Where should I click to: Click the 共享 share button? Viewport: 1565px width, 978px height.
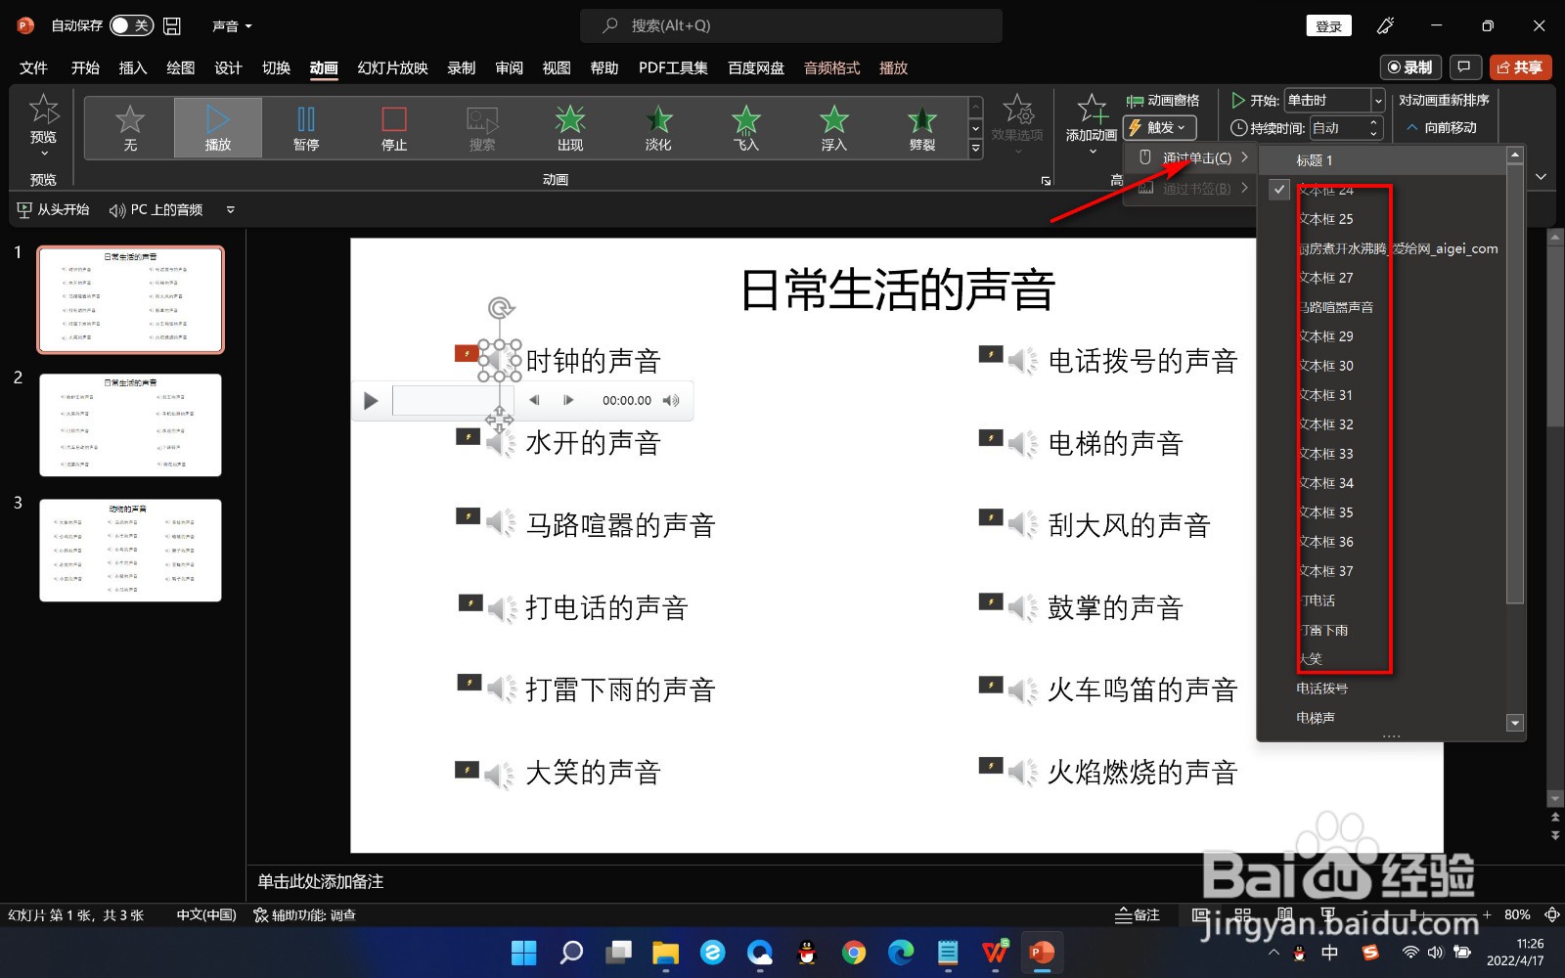pyautogui.click(x=1520, y=67)
